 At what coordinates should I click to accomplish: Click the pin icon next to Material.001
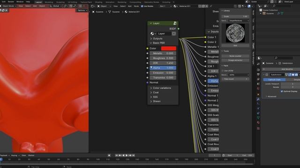click(x=211, y=6)
